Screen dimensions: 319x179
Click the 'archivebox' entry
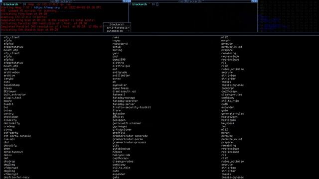pos(12,73)
